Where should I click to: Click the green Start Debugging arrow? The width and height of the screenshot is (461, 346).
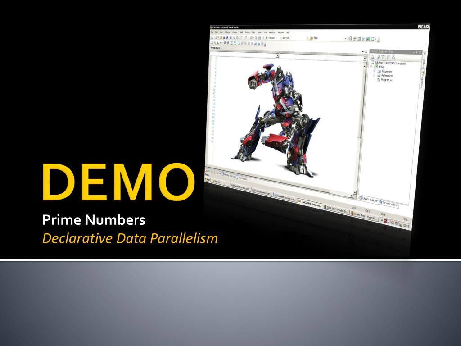point(267,38)
